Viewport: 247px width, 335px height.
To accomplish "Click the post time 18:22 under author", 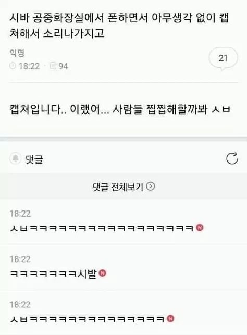I will (x=29, y=66).
